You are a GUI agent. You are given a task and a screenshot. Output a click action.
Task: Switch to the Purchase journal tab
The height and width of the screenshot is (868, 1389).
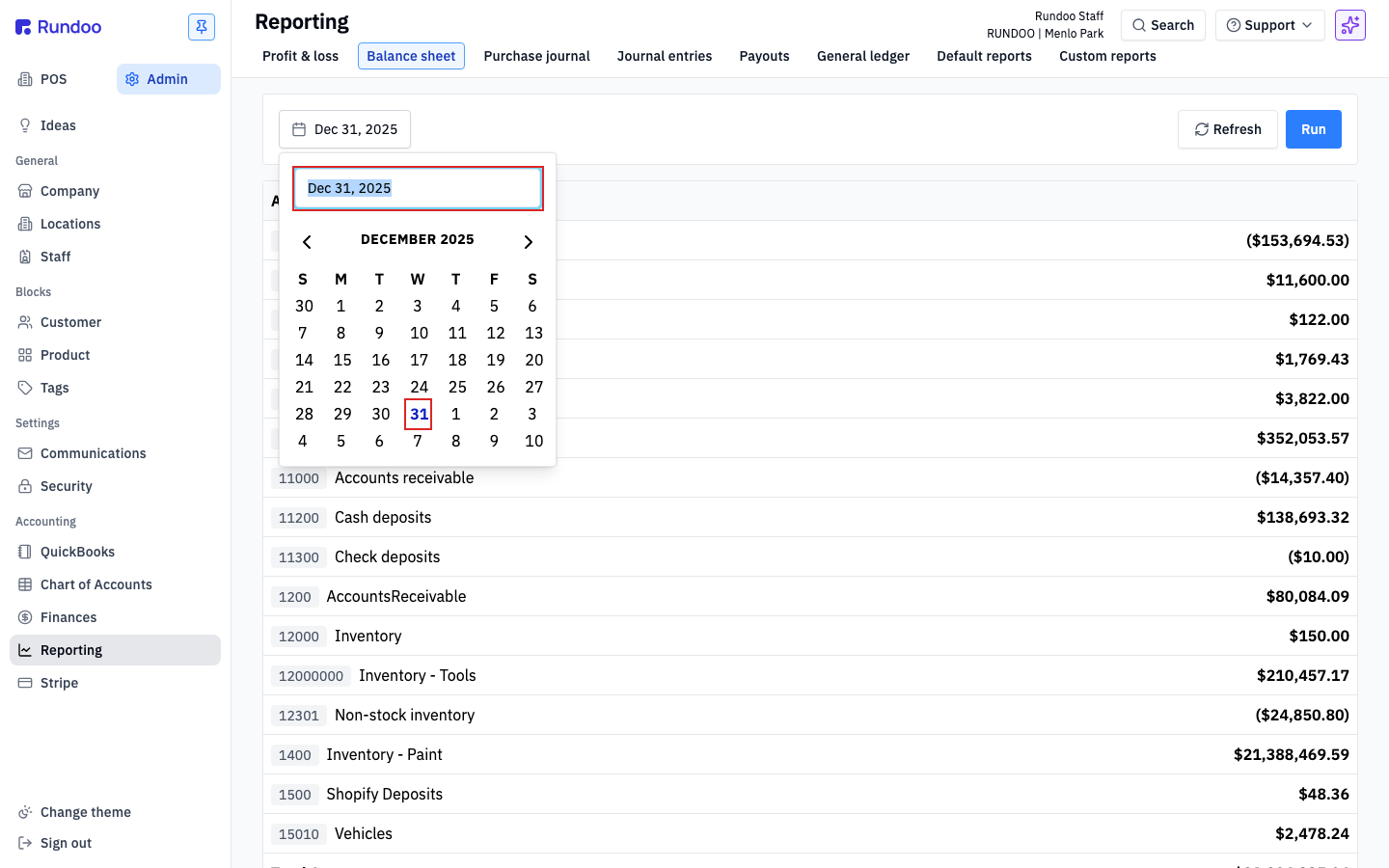536,56
